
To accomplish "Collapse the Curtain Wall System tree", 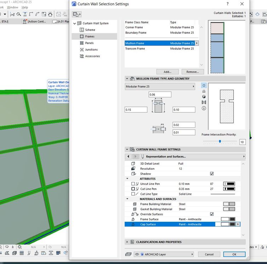I will tap(75, 23).
